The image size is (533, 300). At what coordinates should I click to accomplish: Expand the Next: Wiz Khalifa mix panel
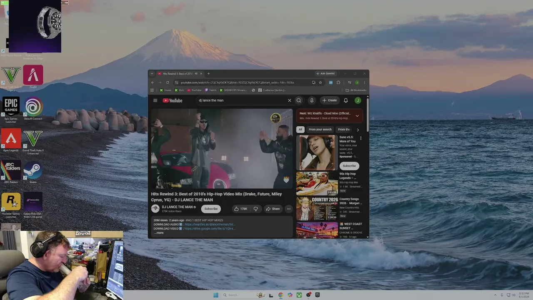click(x=357, y=115)
